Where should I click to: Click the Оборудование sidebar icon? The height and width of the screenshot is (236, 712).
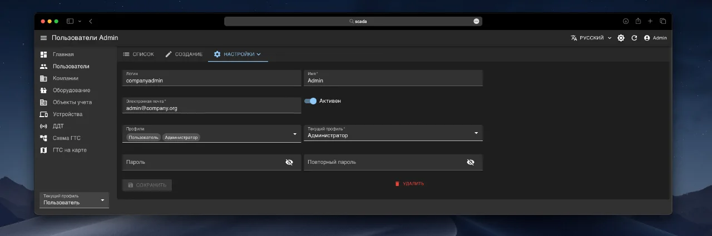[x=43, y=90]
